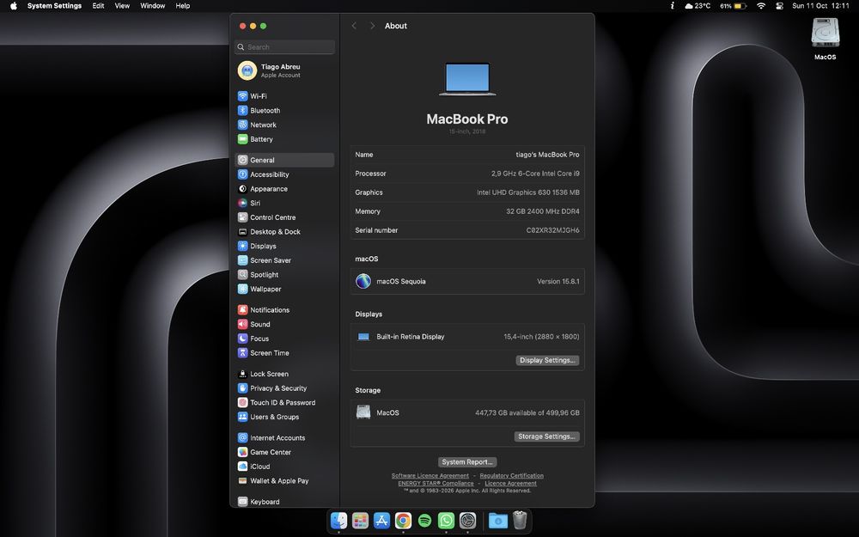Select Lock Screen in the sidebar
Image resolution: width=859 pixels, height=537 pixels.
[x=284, y=374]
